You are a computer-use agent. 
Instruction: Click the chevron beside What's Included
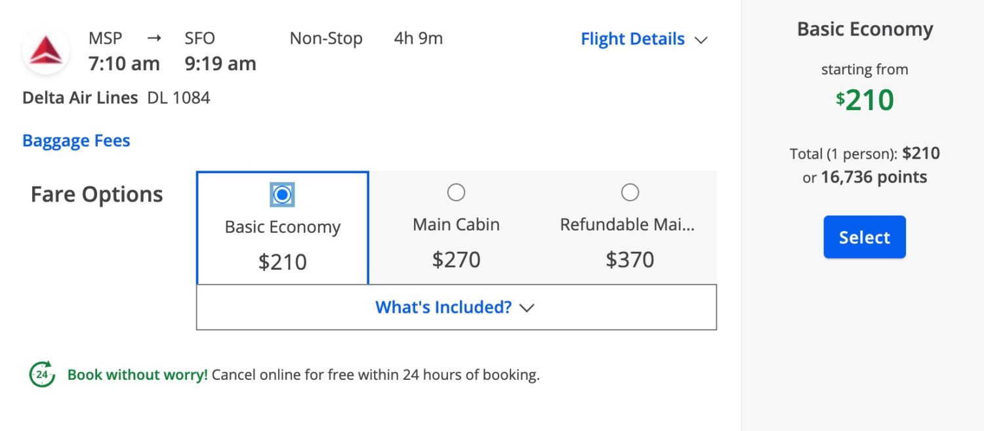(x=527, y=308)
